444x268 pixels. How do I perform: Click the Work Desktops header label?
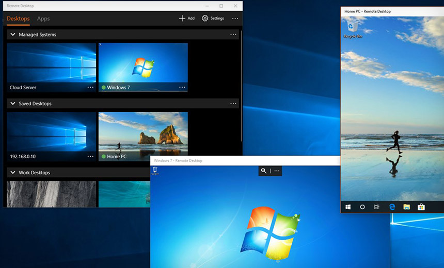[x=34, y=173]
